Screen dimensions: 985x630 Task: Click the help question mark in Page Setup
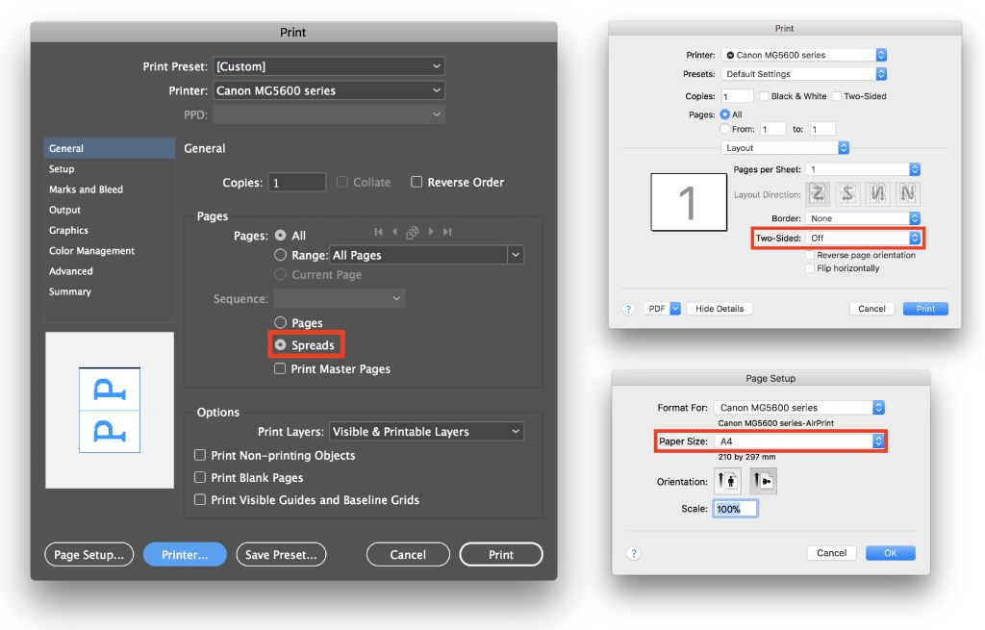click(x=633, y=553)
